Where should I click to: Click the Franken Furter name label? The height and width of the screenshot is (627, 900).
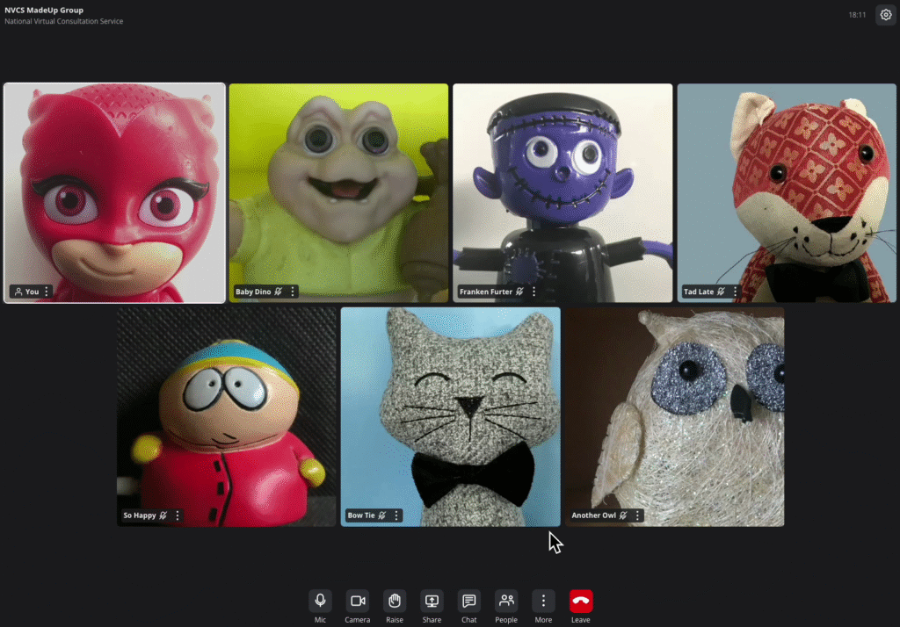(x=485, y=292)
